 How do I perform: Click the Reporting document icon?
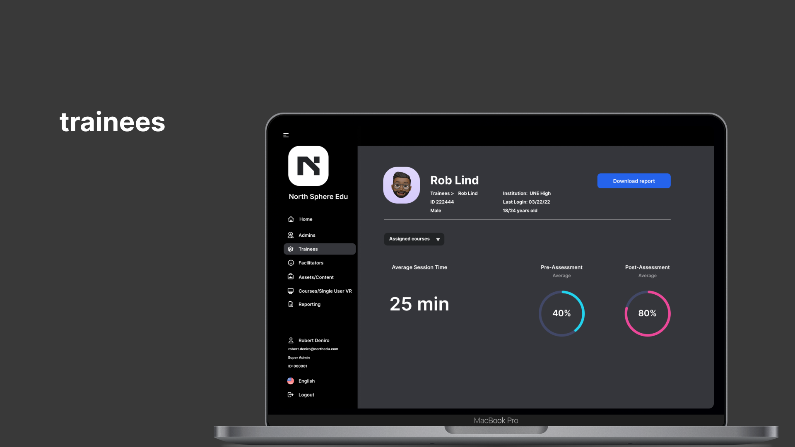pyautogui.click(x=291, y=304)
